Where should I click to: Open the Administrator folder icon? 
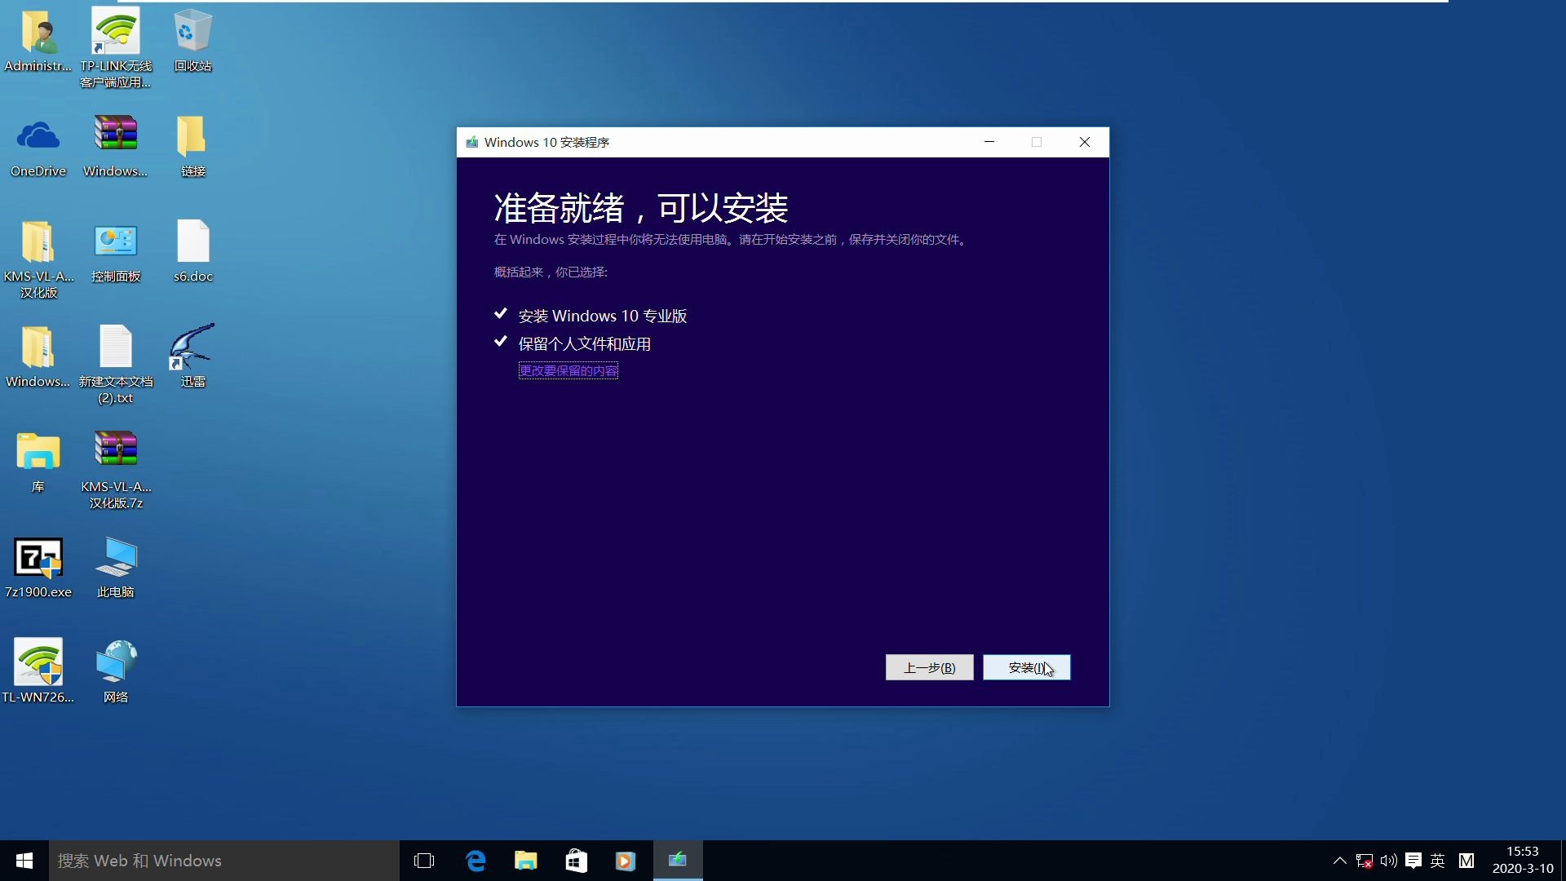38,41
